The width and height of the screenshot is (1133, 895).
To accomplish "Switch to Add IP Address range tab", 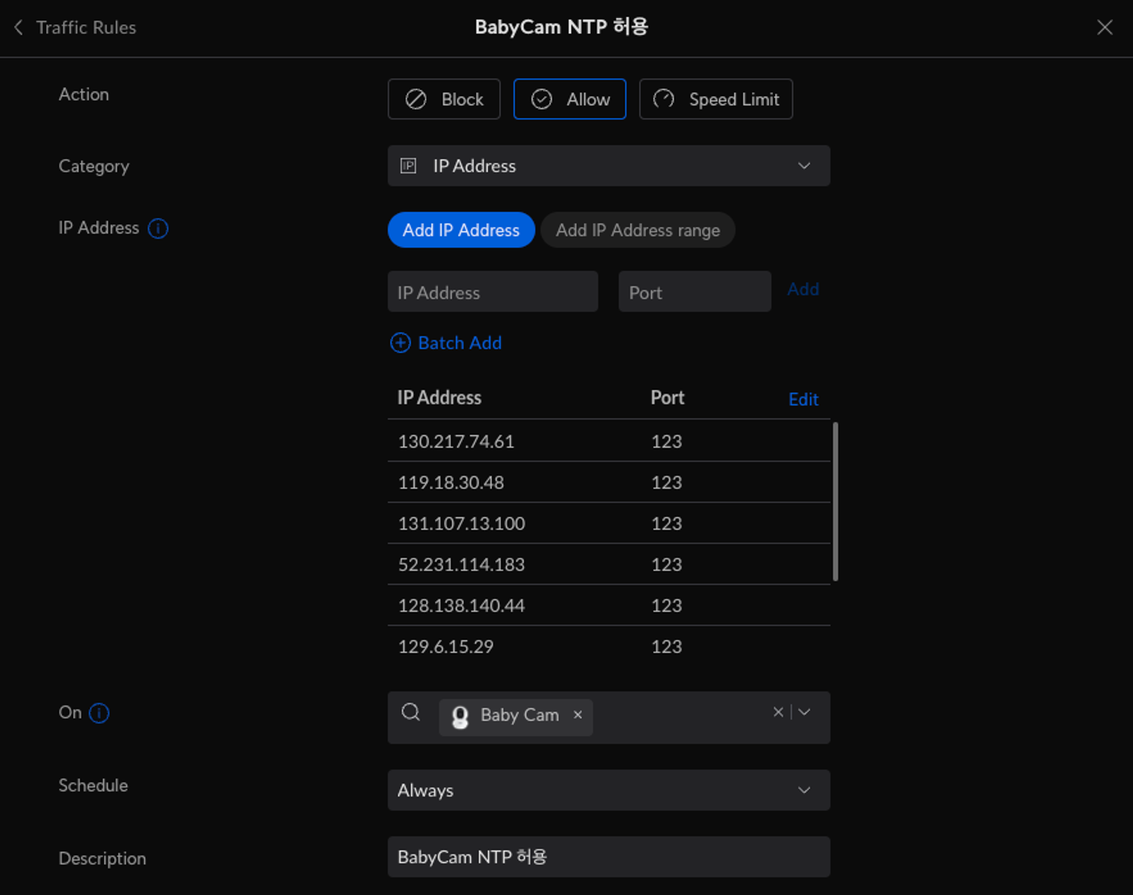I will 637,230.
